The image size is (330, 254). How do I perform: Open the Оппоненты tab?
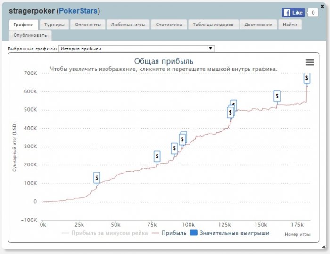pos(88,25)
